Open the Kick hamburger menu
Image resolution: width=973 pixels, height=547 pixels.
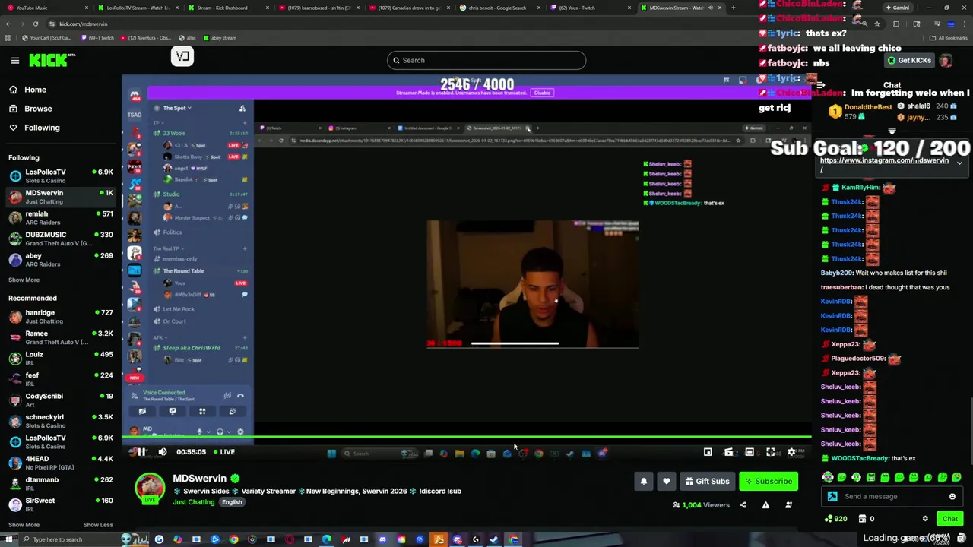(x=14, y=60)
